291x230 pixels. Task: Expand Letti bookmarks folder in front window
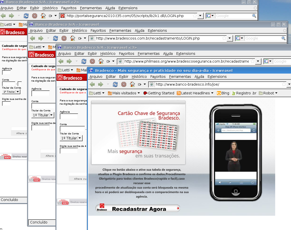(x=97, y=93)
